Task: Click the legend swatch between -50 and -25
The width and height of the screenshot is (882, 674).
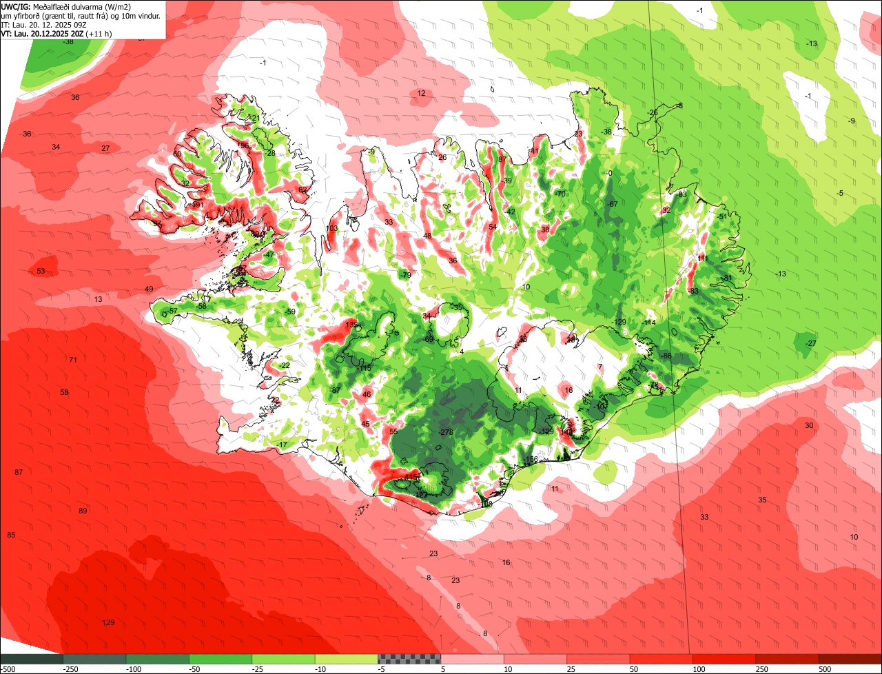Action: click(220, 659)
